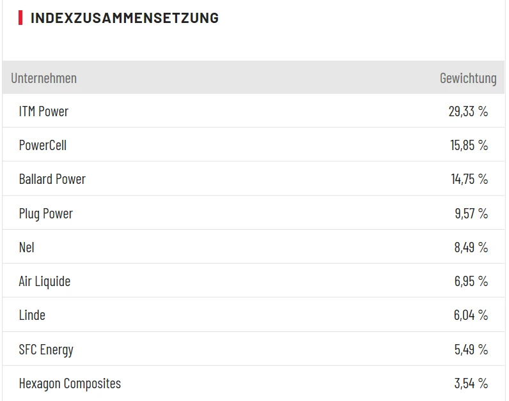Open the Air Liquide row
The image size is (509, 401).
coord(44,281)
